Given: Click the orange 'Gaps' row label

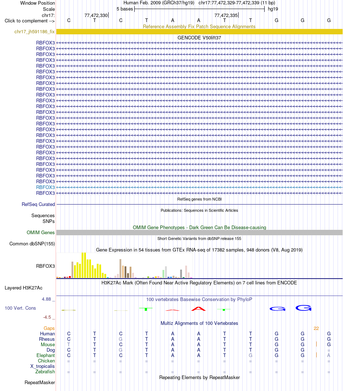Looking at the screenshot, I should click(x=49, y=328).
